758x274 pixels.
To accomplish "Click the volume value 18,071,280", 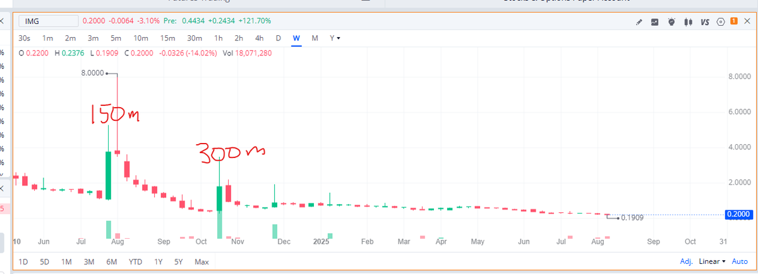I will [255, 53].
